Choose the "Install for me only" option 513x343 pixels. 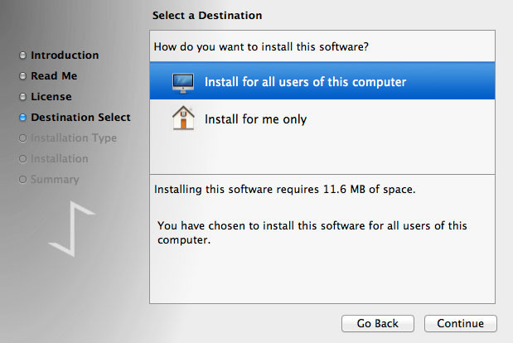pos(255,119)
